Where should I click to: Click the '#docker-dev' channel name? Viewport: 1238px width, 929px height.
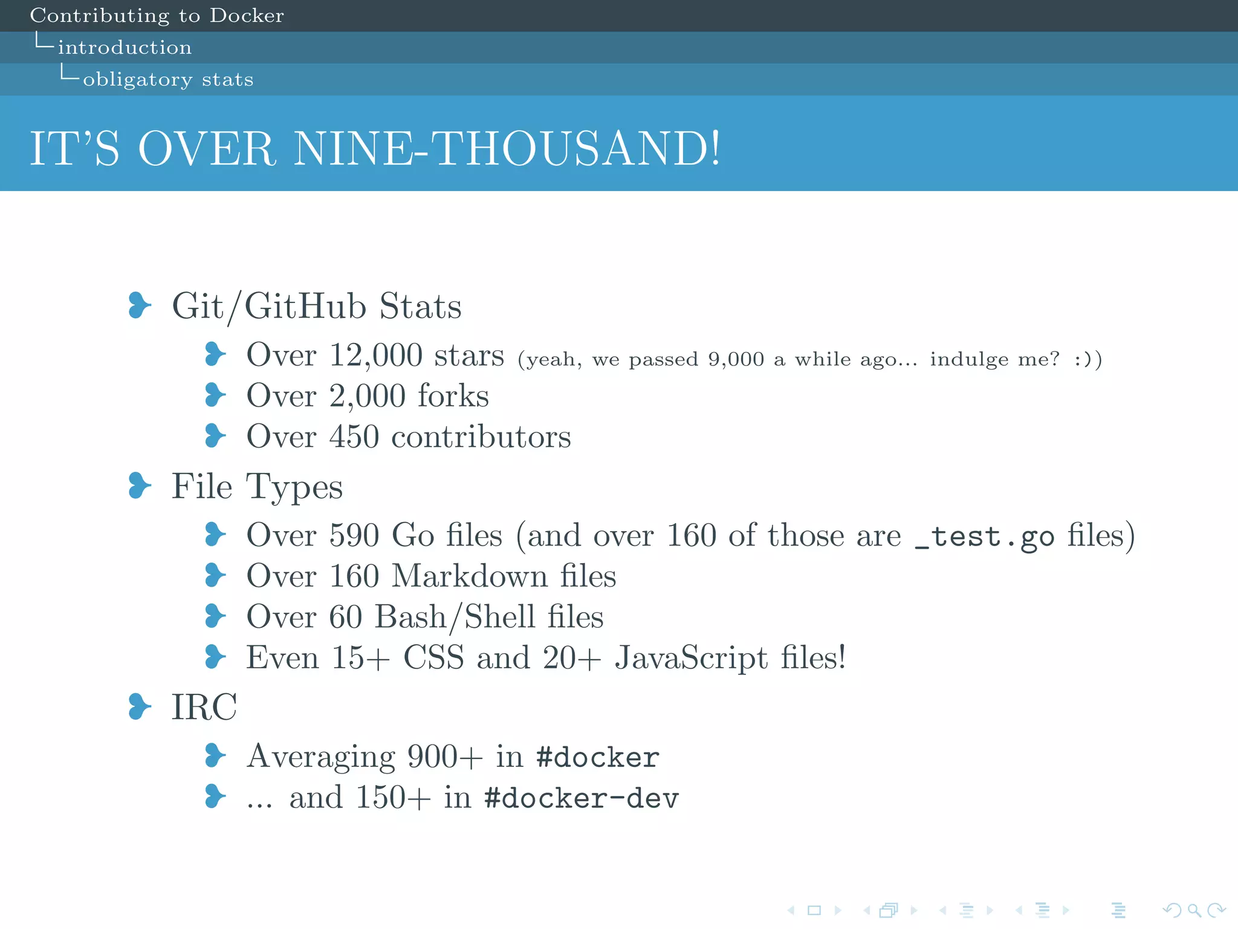[582, 798]
